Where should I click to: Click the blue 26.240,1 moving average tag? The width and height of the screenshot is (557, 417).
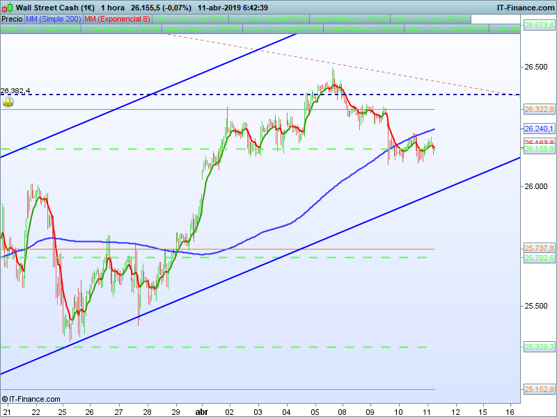539,129
